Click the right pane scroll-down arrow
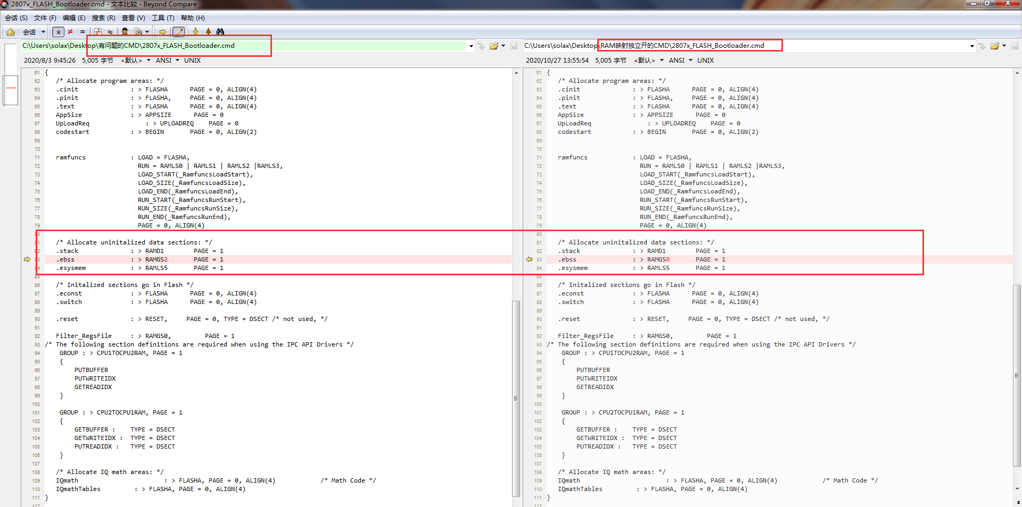 point(1017,489)
